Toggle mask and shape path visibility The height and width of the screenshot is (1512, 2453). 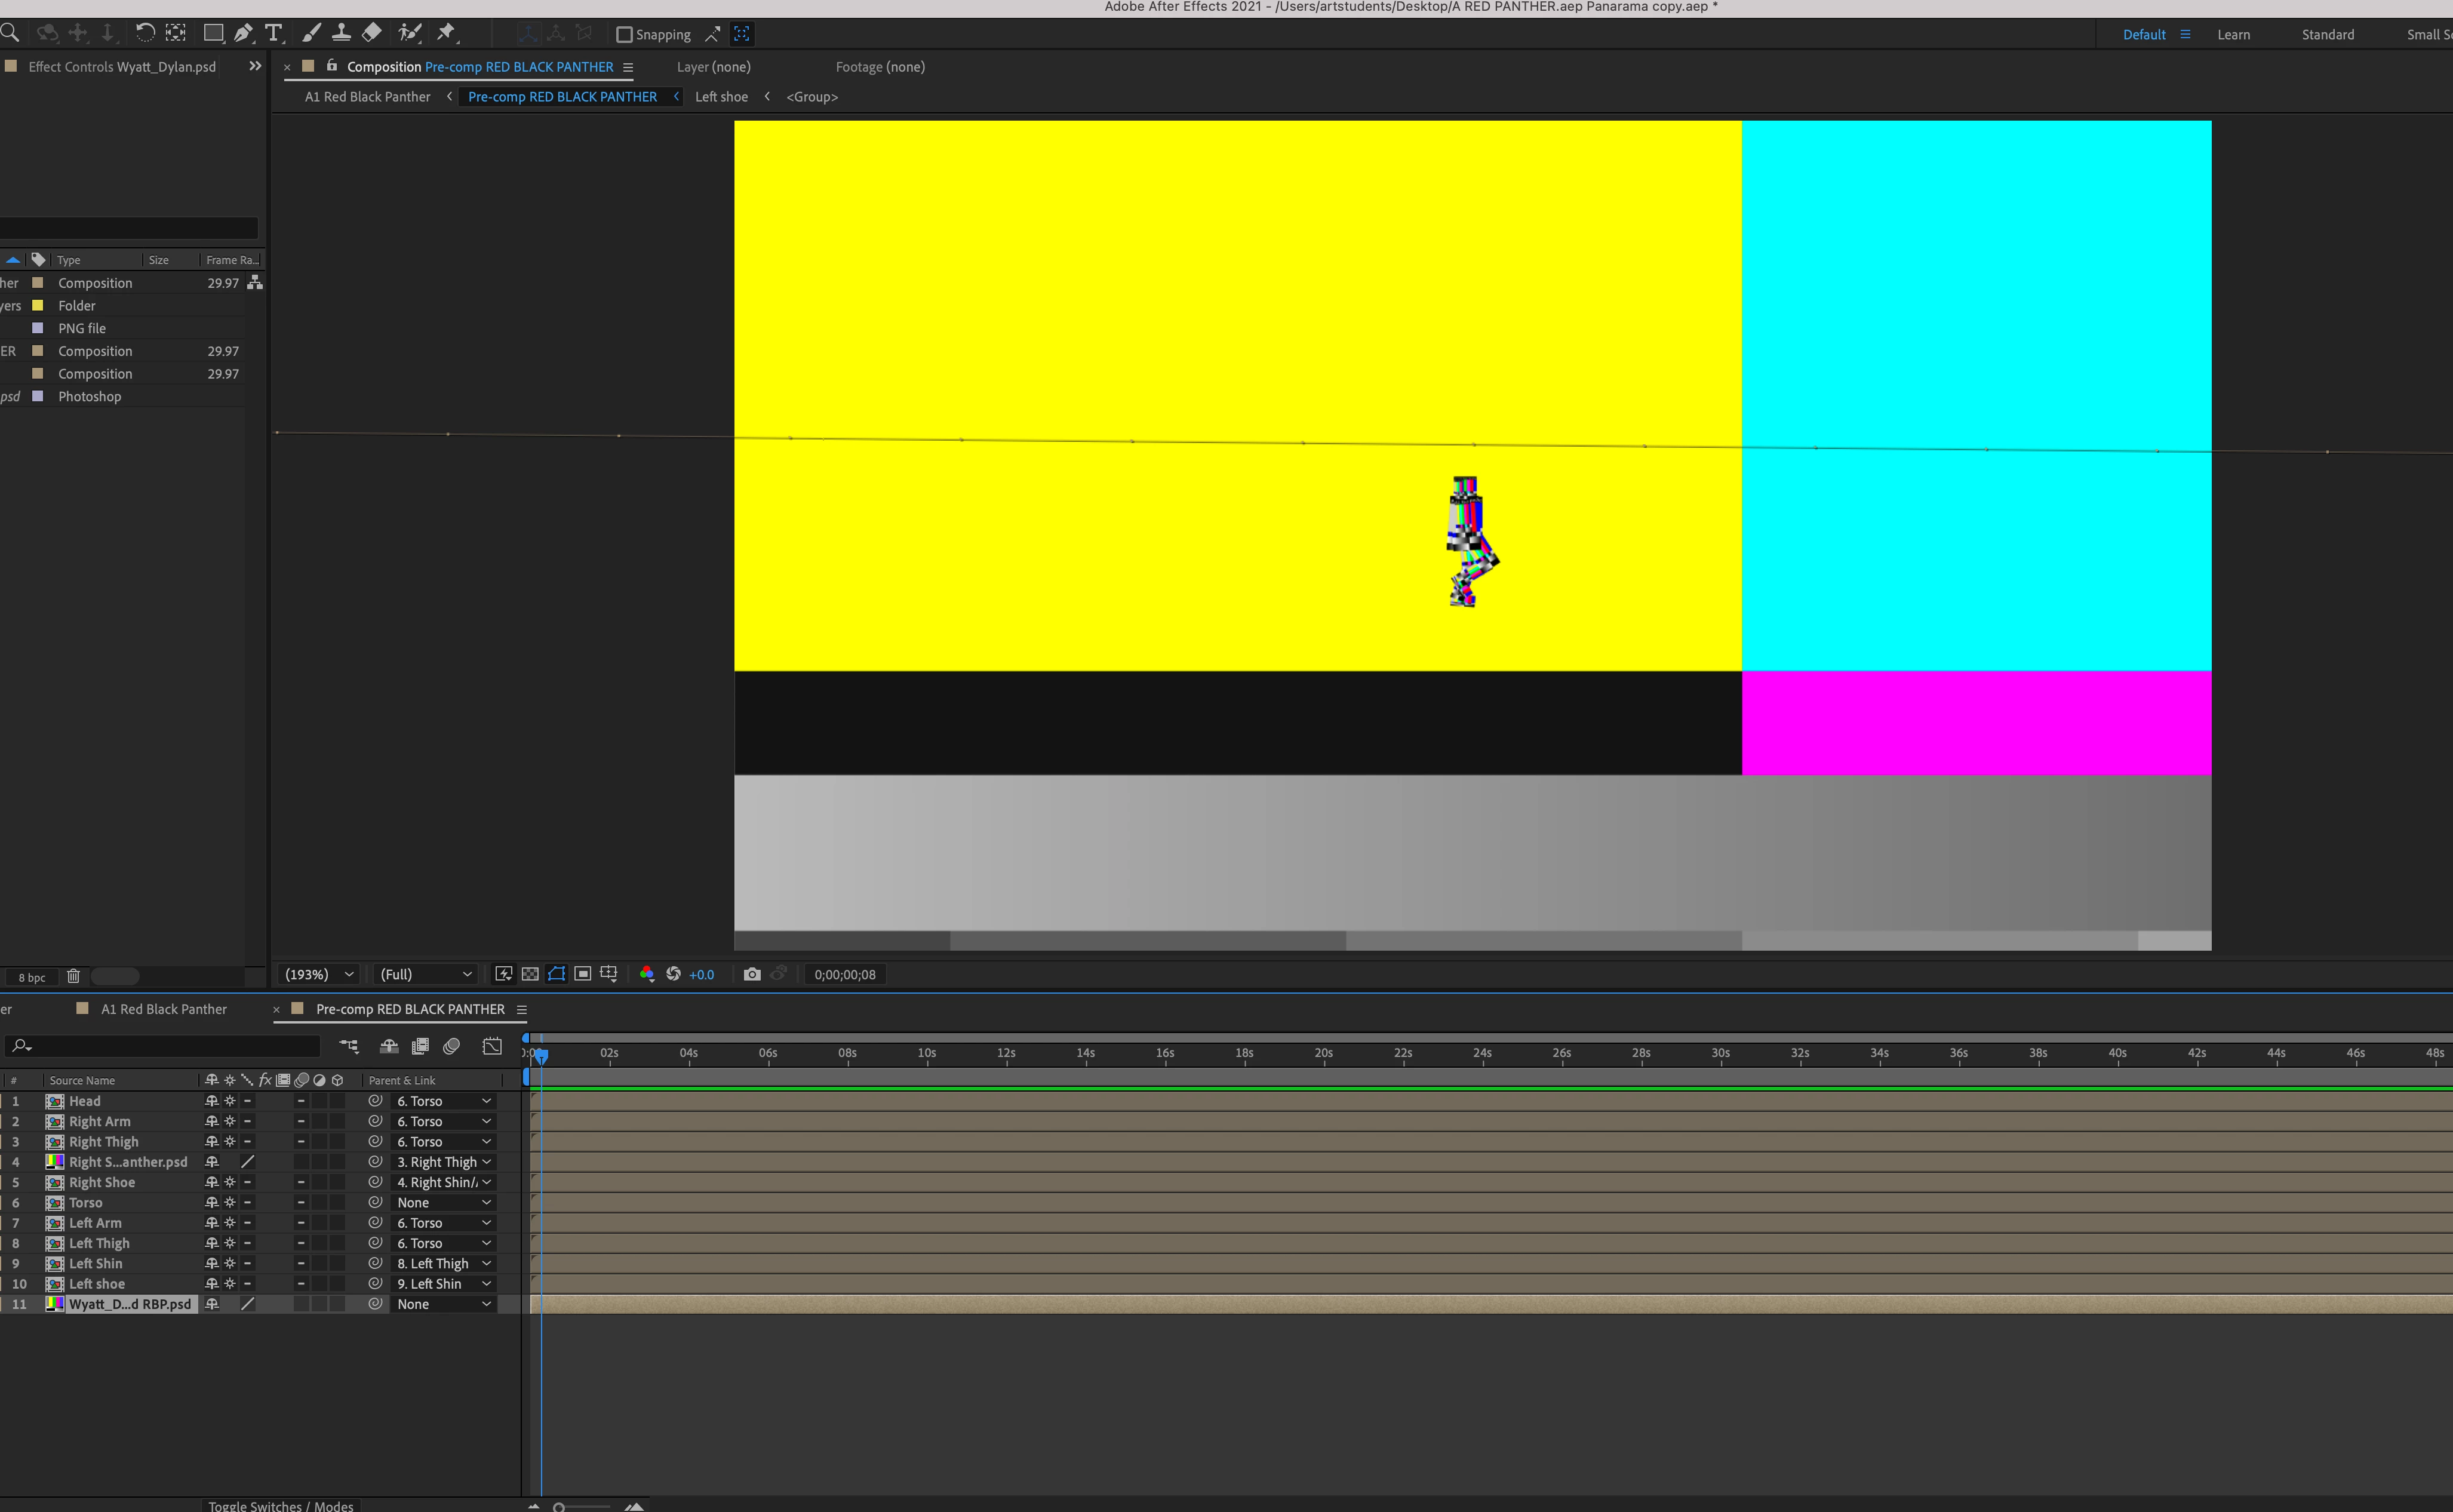(557, 974)
